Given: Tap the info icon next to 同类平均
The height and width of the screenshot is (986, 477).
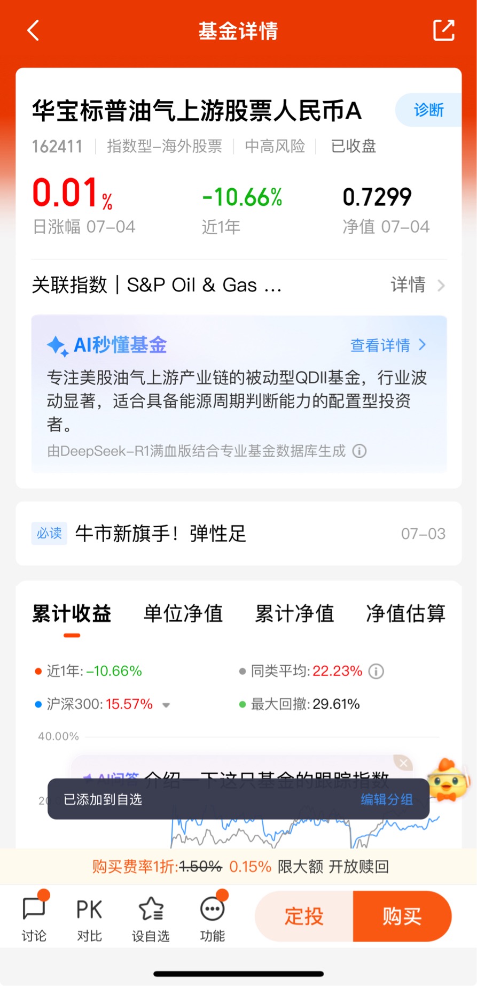Looking at the screenshot, I should (376, 671).
